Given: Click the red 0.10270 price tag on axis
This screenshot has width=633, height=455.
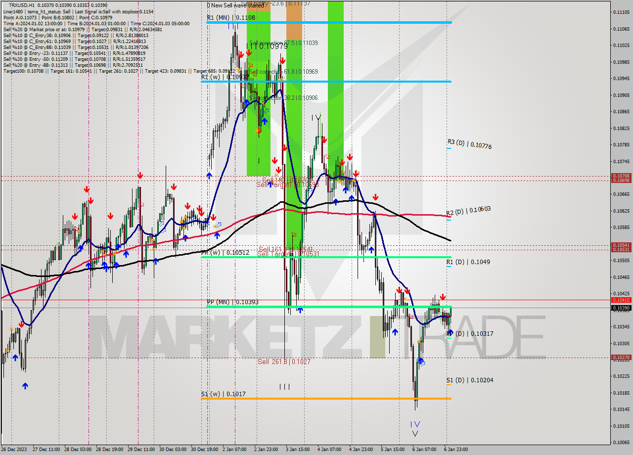Looking at the screenshot, I should 621,357.
